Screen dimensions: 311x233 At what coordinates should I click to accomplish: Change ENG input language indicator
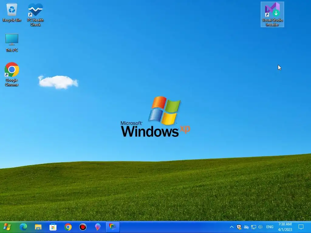270,227
